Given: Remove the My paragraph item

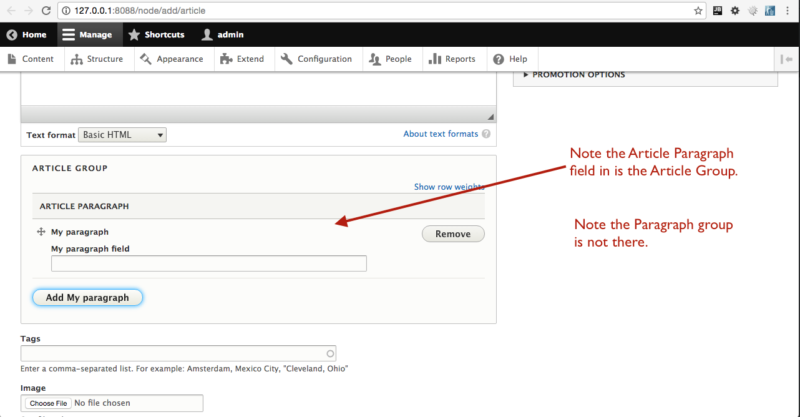Looking at the screenshot, I should tap(453, 233).
